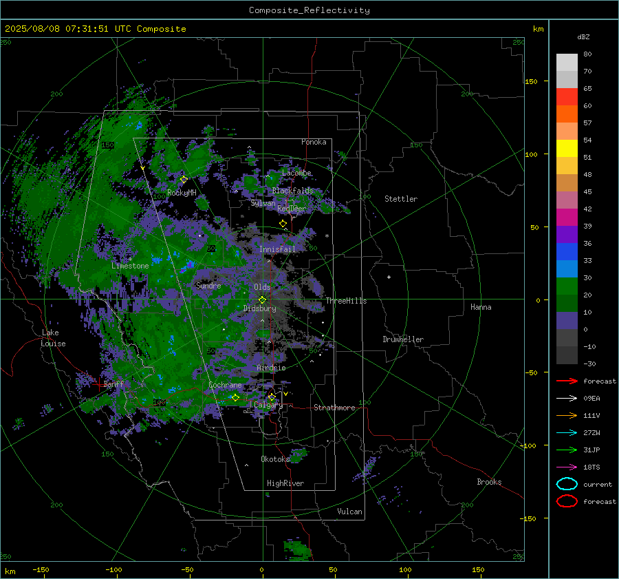Click the Drumheller map label
619x579 pixels.
coord(403,339)
